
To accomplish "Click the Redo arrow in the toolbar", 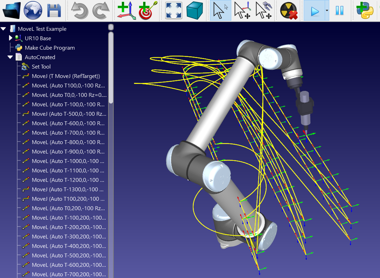I will click(x=101, y=10).
